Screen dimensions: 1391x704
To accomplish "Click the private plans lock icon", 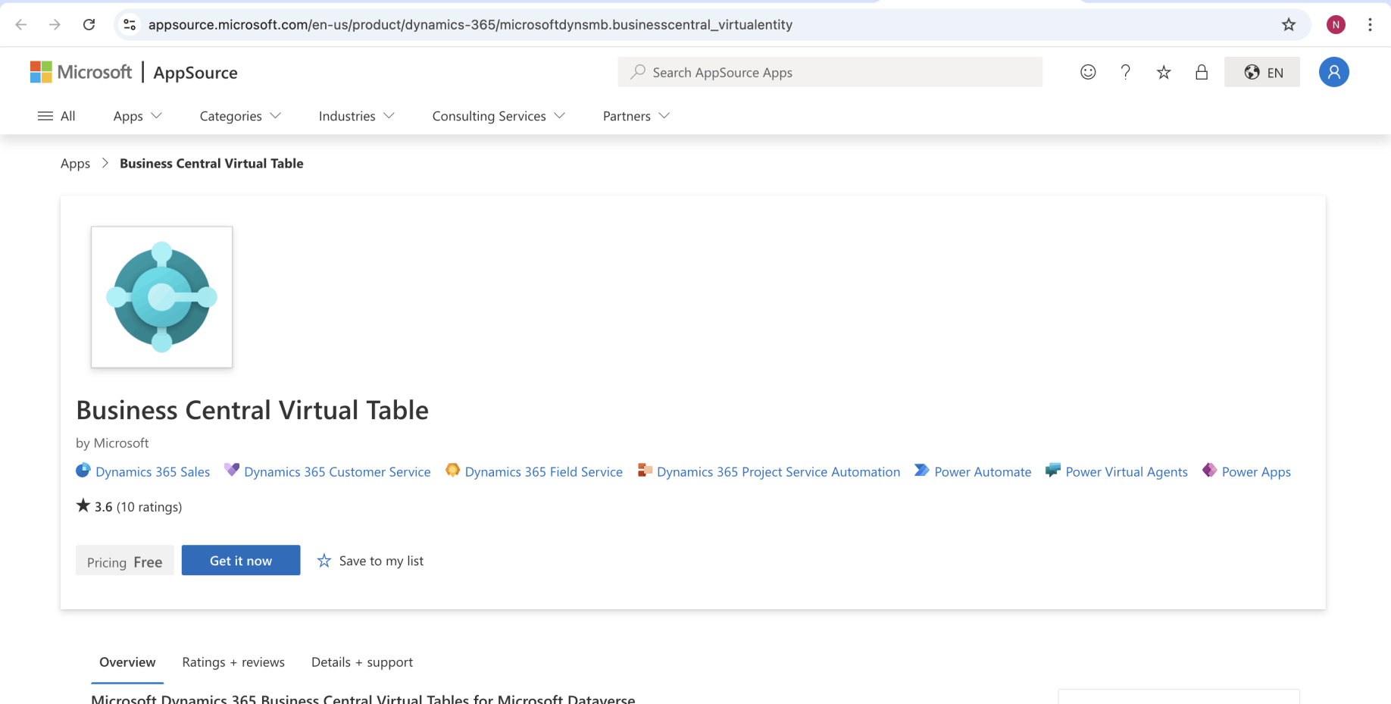I will [x=1202, y=72].
